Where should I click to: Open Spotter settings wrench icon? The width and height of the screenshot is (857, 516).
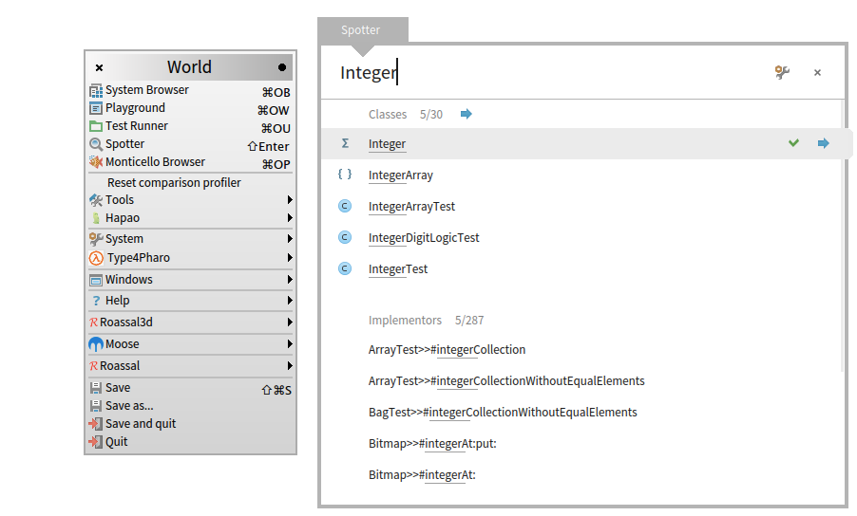(x=782, y=72)
